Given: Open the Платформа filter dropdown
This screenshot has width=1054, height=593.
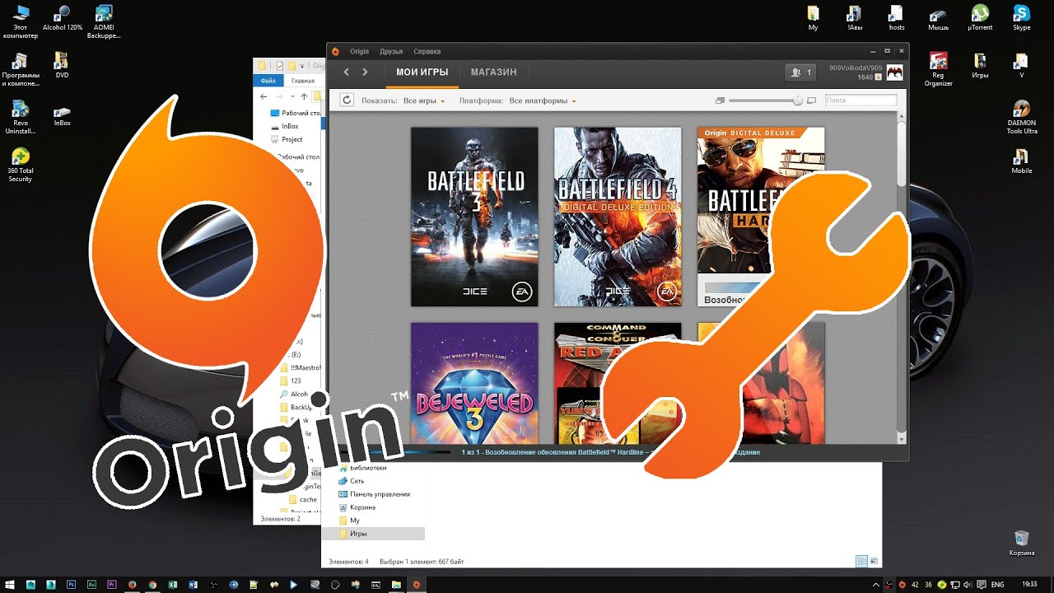Looking at the screenshot, I should [542, 100].
